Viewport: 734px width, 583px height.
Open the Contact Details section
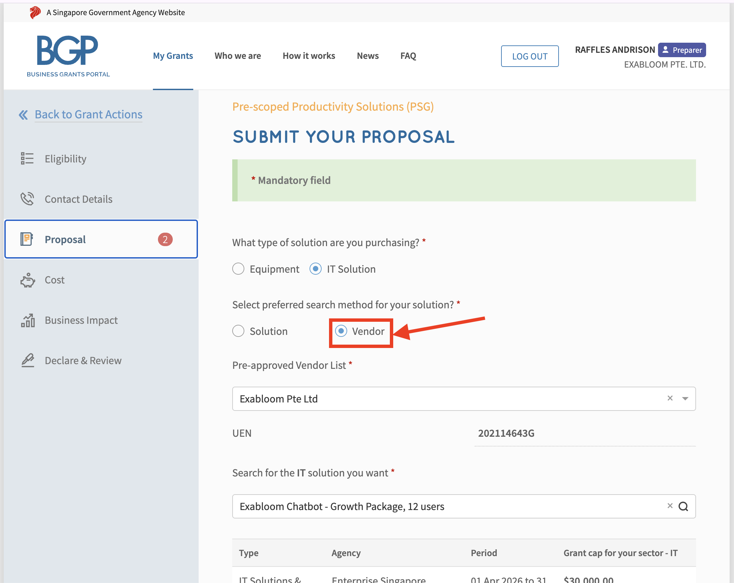(x=101, y=199)
